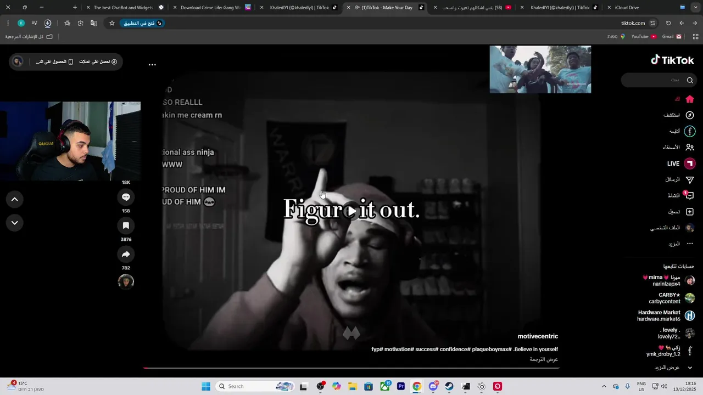Share the video using arrow icon

(126, 254)
